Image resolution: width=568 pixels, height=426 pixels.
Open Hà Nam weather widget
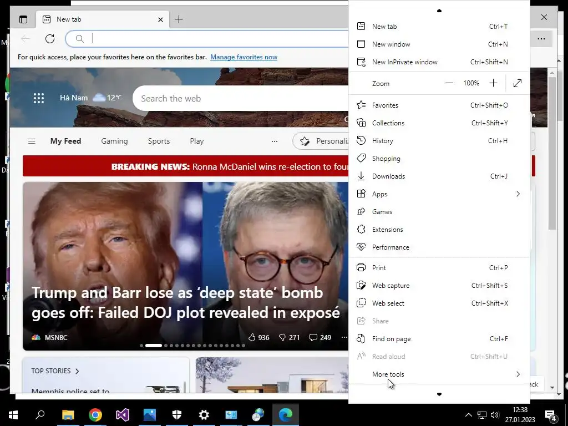click(90, 98)
